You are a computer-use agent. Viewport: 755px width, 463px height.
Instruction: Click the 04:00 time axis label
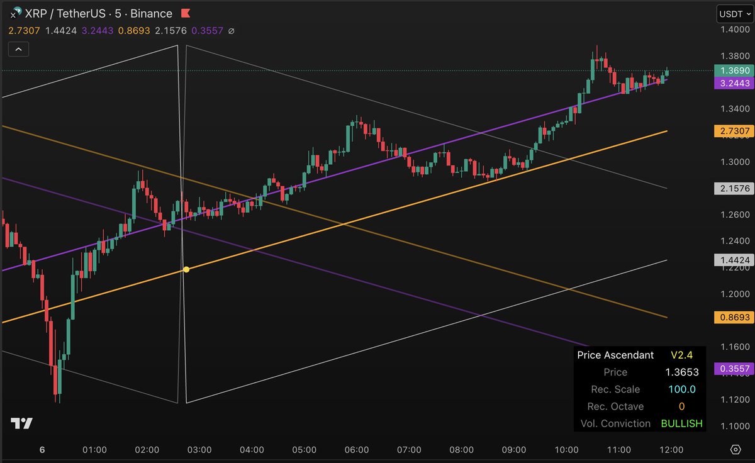tap(252, 450)
